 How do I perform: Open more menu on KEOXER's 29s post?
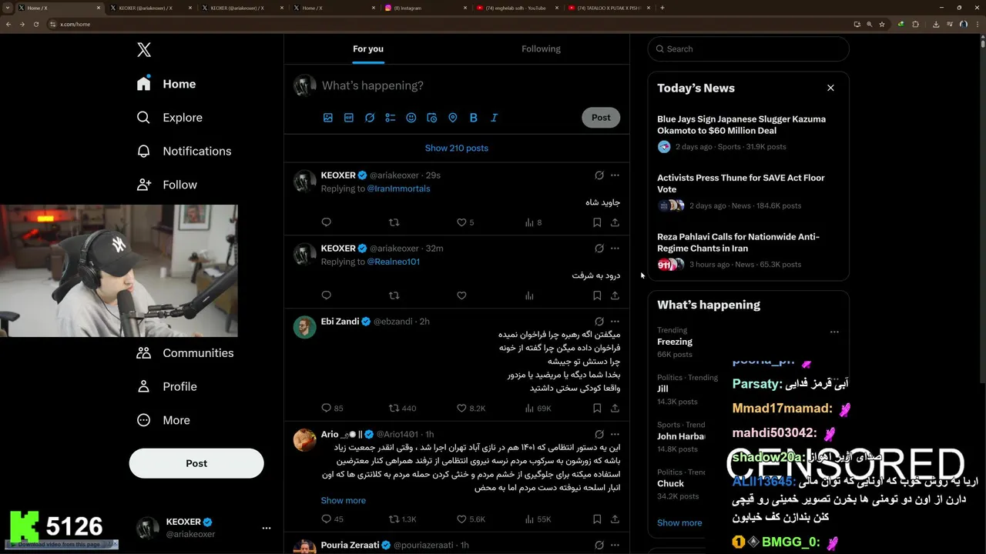tap(615, 175)
